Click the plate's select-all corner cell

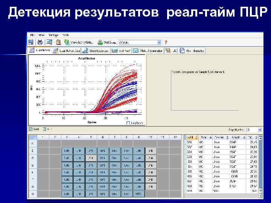pos(33,138)
